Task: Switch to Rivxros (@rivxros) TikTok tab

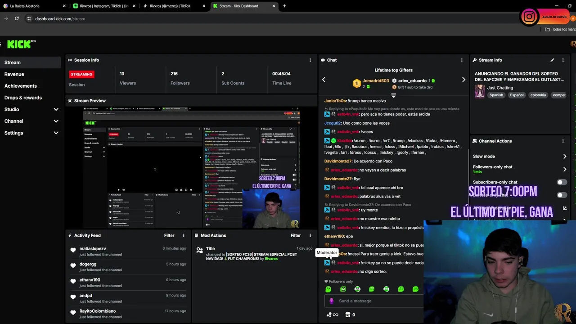Action: click(174, 6)
